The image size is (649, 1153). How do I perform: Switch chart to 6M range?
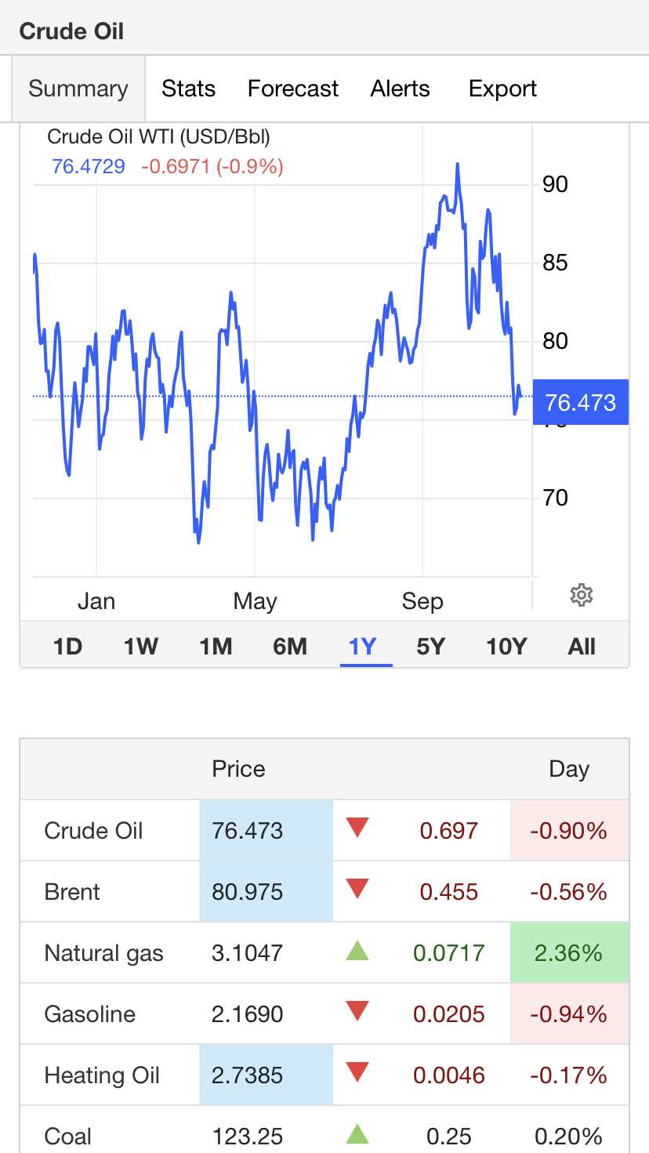(x=290, y=647)
